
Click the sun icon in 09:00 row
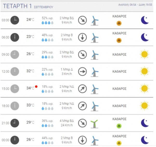click(x=145, y=54)
